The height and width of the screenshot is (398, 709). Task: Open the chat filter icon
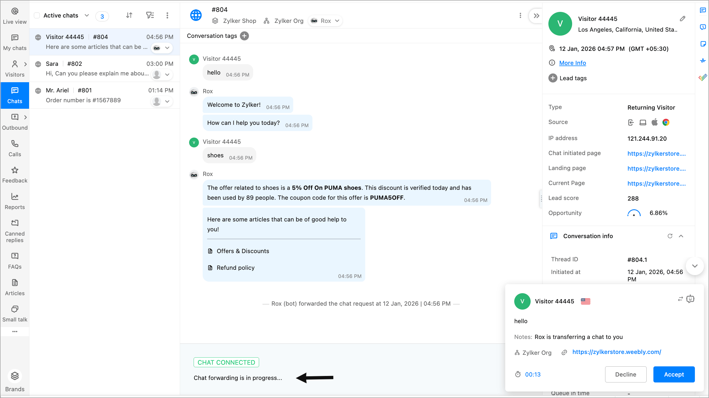(150, 15)
